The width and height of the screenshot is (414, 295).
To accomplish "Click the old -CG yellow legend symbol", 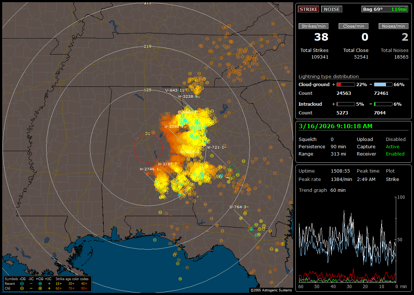I will (x=22, y=288).
